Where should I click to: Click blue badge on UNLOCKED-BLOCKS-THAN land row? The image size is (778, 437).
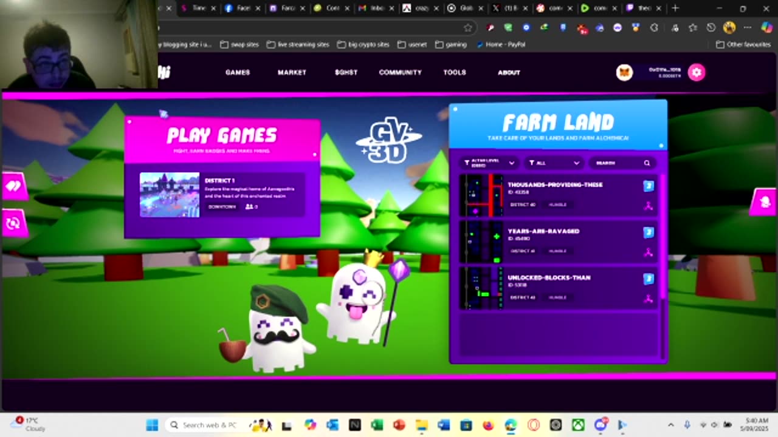tap(649, 279)
